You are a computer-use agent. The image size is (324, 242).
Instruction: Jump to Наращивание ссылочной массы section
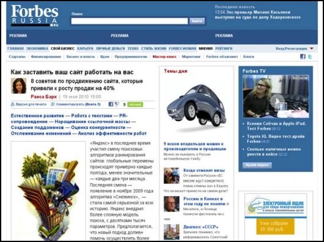[x=92, y=122]
